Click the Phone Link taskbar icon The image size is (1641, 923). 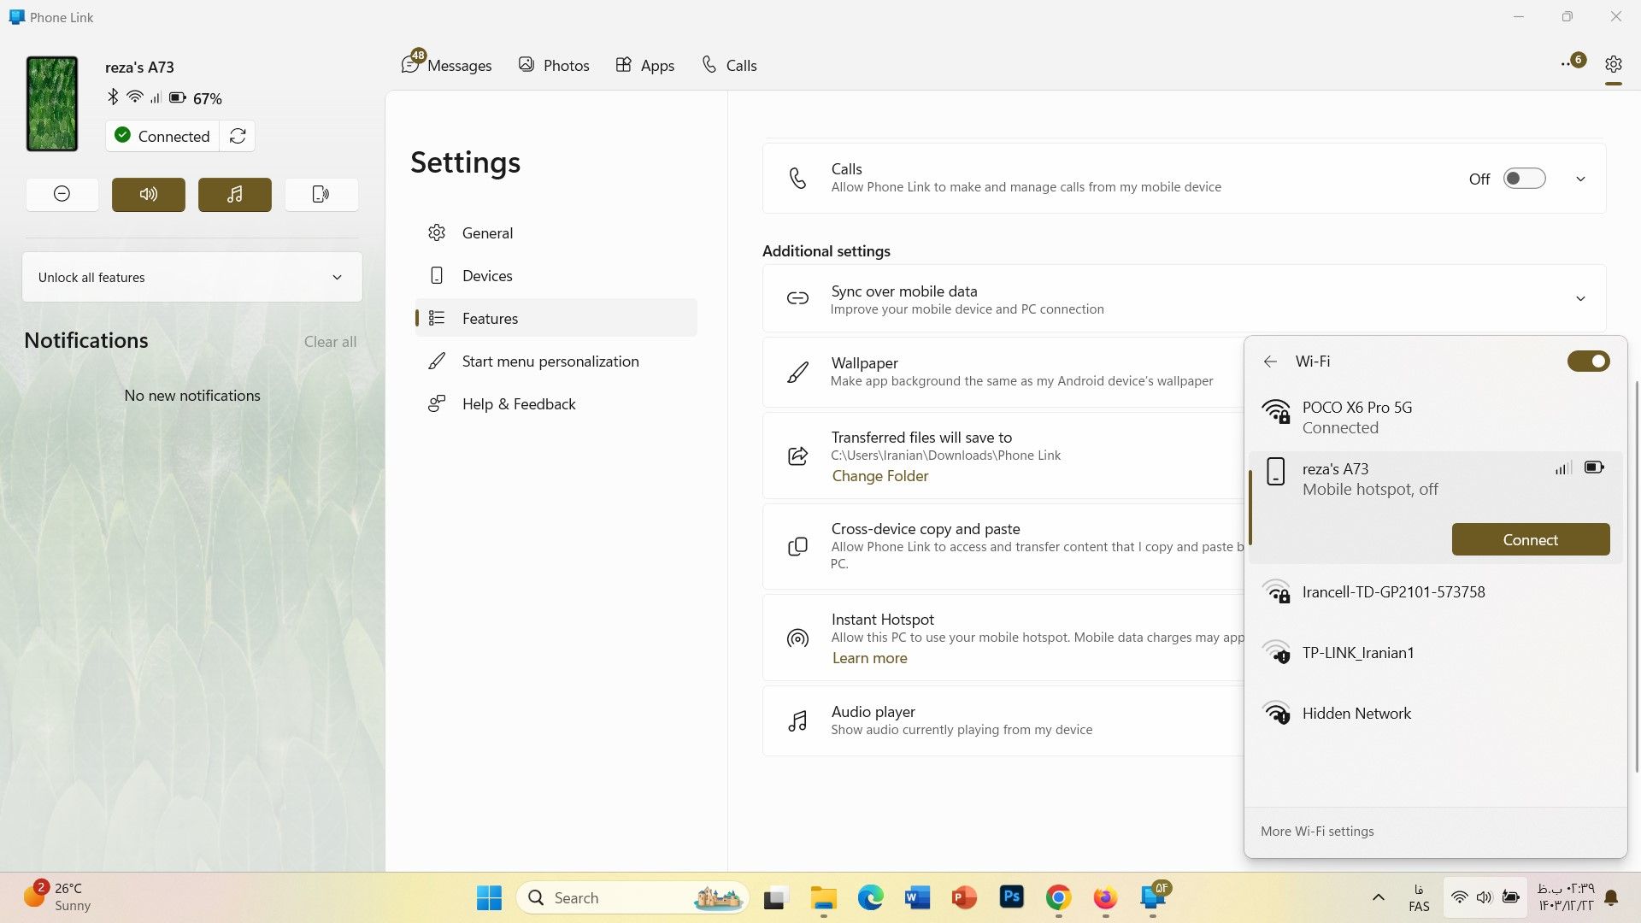pos(1153,897)
